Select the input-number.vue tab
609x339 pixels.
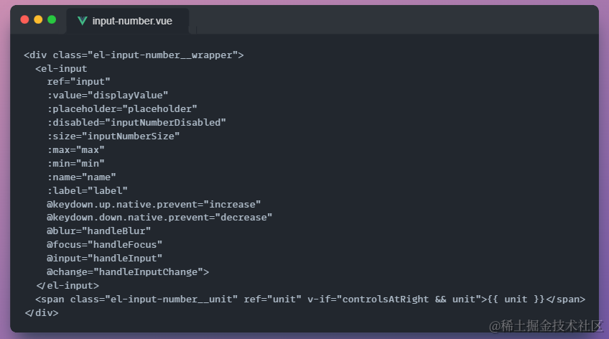(127, 21)
